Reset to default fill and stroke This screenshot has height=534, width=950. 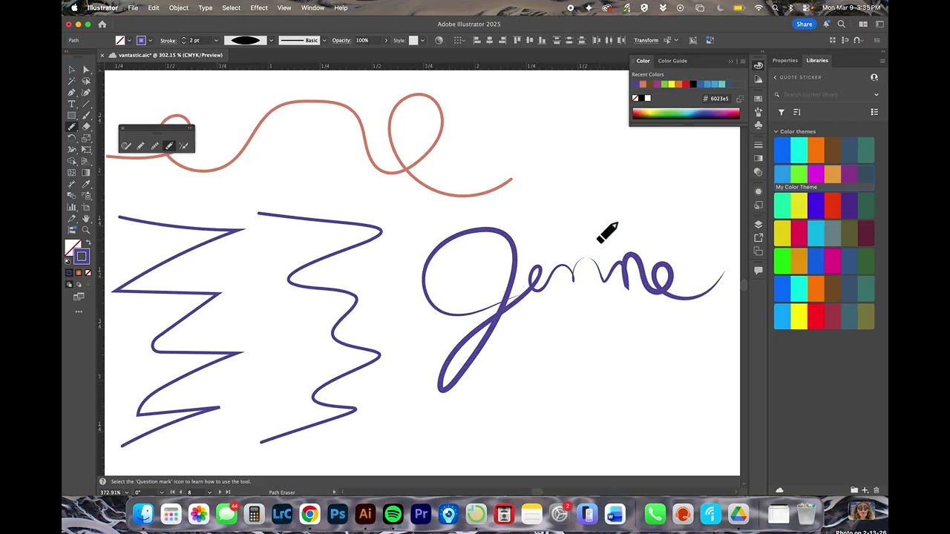click(68, 261)
